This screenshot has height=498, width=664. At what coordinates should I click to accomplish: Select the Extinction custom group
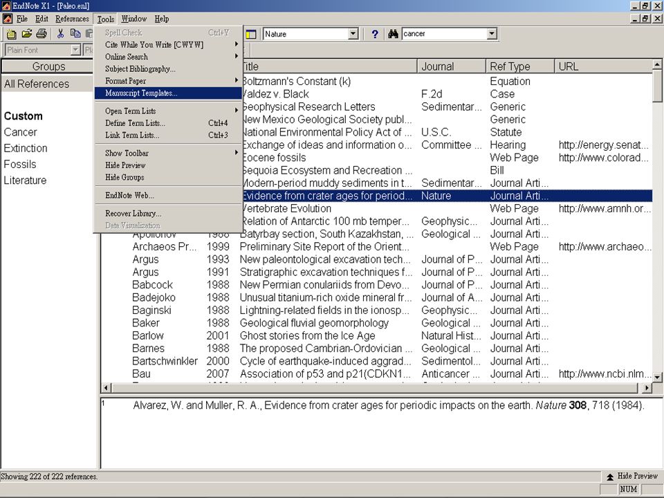[x=26, y=148]
